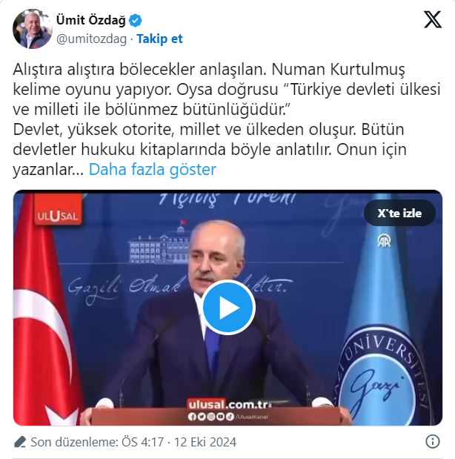This screenshot has height=459, width=455.
Task: Click the X logo in top corner
Action: pyautogui.click(x=433, y=19)
